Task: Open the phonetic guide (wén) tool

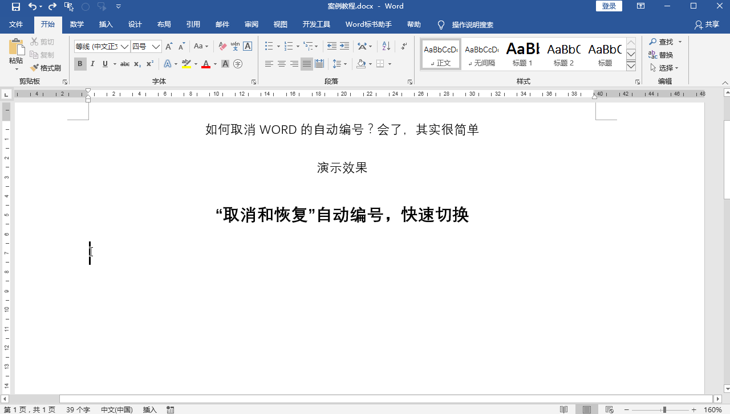Action: click(x=235, y=47)
